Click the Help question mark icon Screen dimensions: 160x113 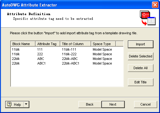9,104
